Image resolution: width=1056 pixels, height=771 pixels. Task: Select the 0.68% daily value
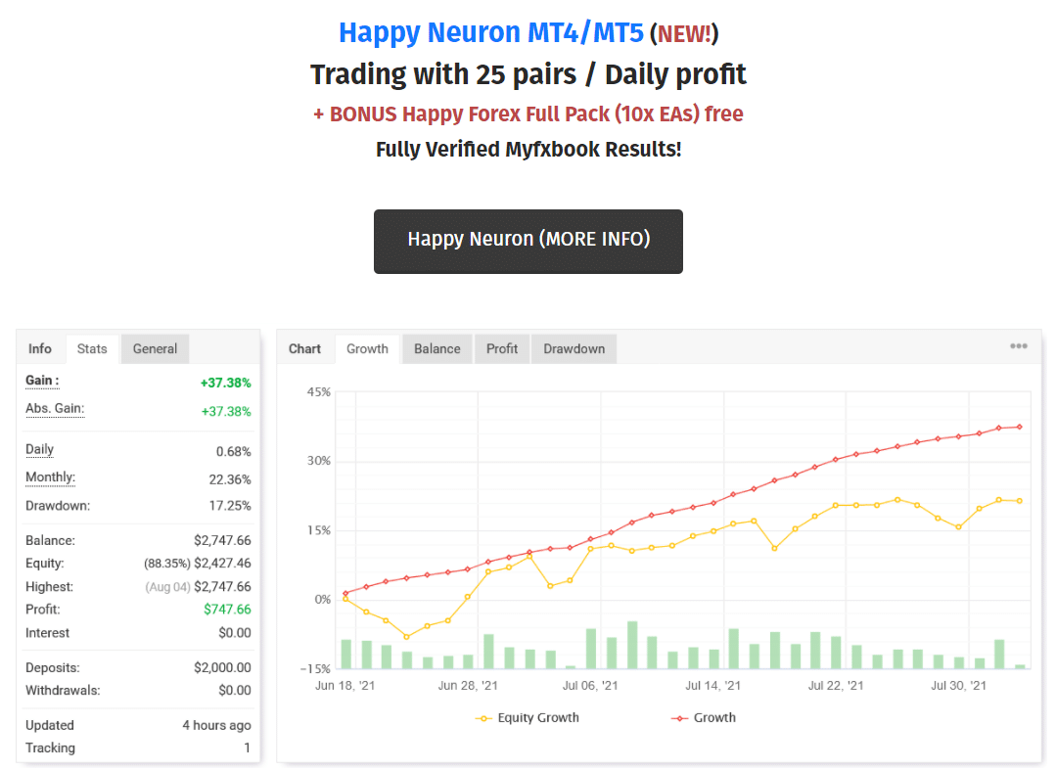tap(234, 451)
